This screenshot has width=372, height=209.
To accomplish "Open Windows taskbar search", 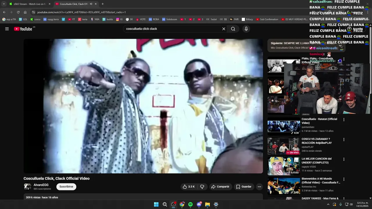I will tap(165, 204).
